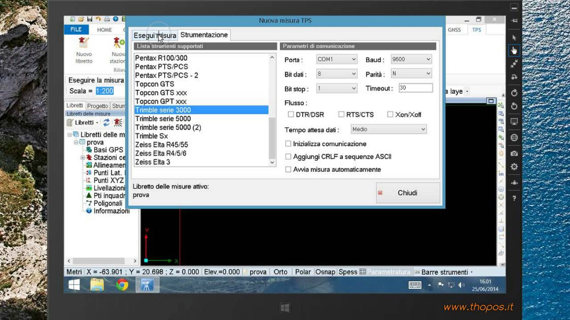
Task: Toggle Polar mode in status bar
Action: tap(303, 272)
